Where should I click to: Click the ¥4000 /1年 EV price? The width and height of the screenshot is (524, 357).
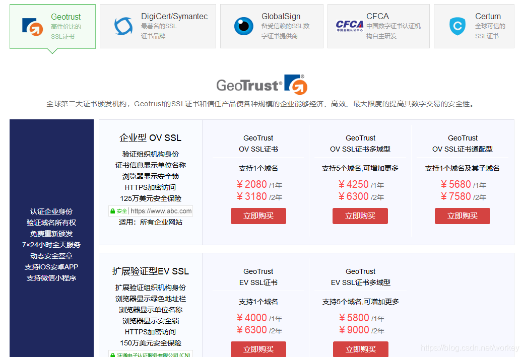point(259,318)
